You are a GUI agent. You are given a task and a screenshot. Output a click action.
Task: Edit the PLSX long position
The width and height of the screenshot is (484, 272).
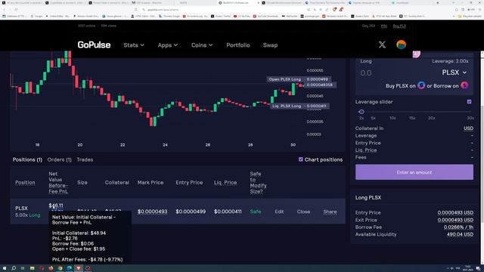click(279, 212)
